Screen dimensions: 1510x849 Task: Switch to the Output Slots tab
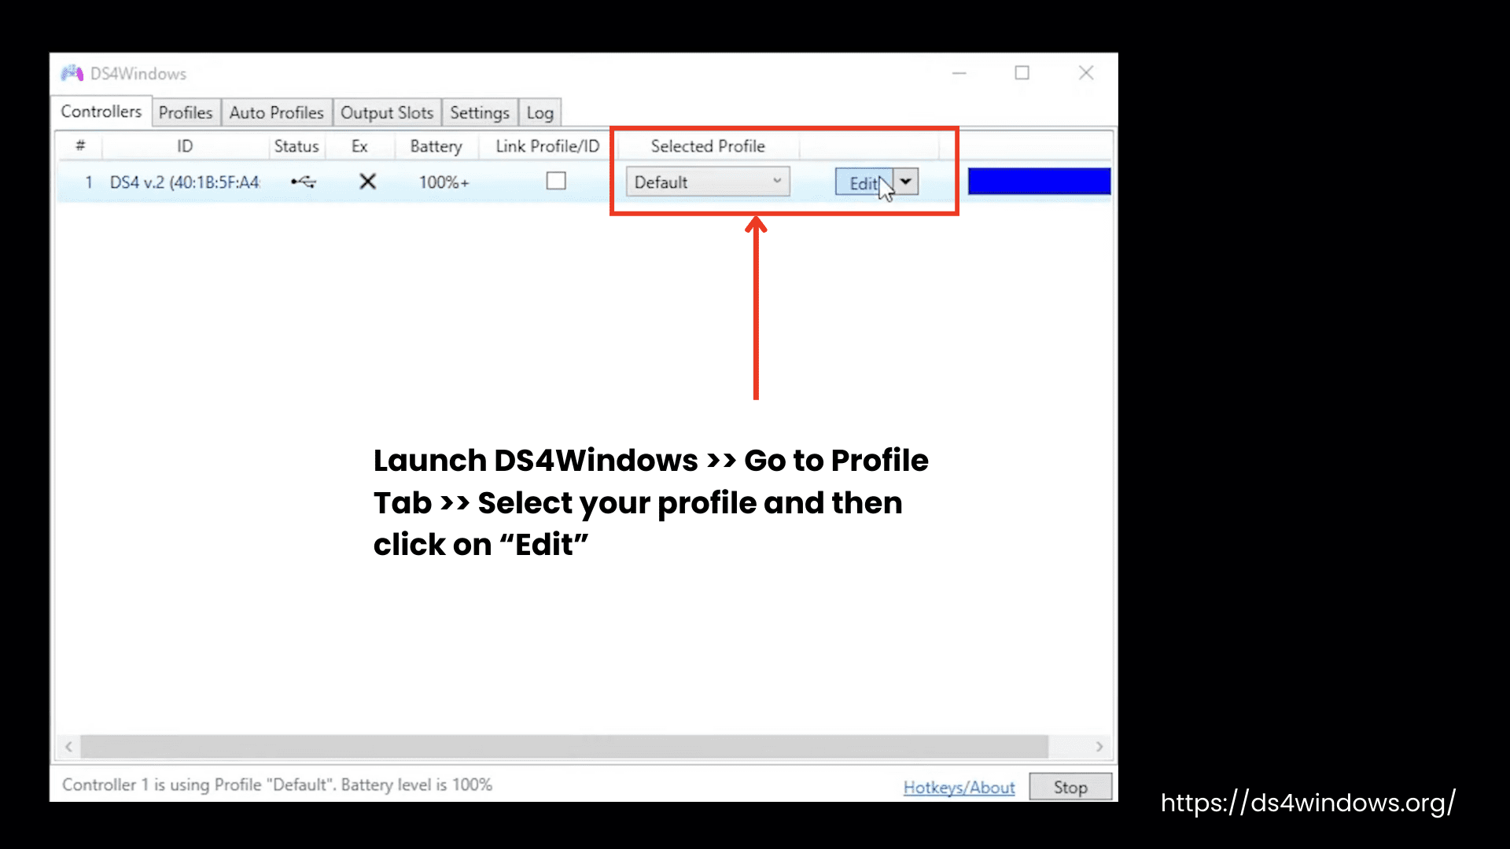click(387, 112)
